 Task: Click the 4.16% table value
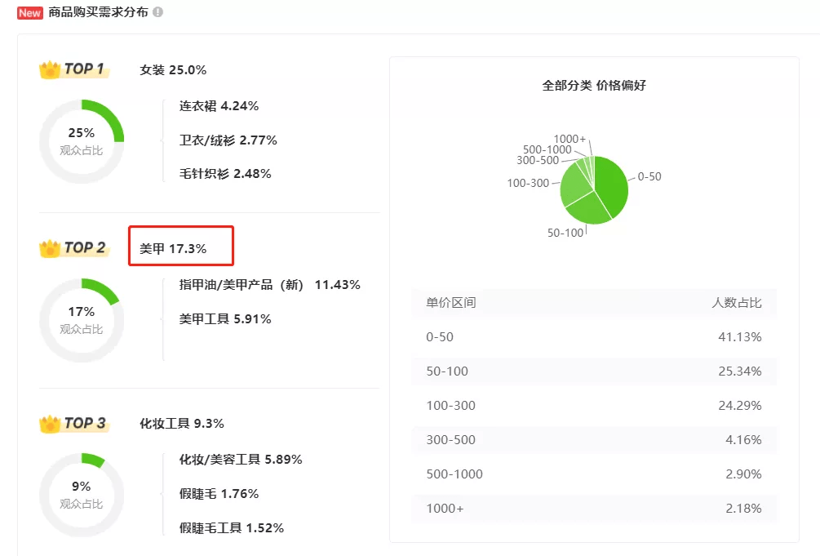[x=743, y=440]
